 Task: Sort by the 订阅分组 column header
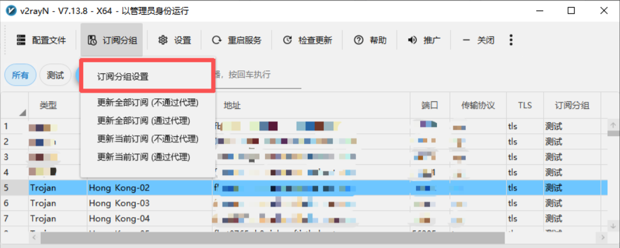572,105
